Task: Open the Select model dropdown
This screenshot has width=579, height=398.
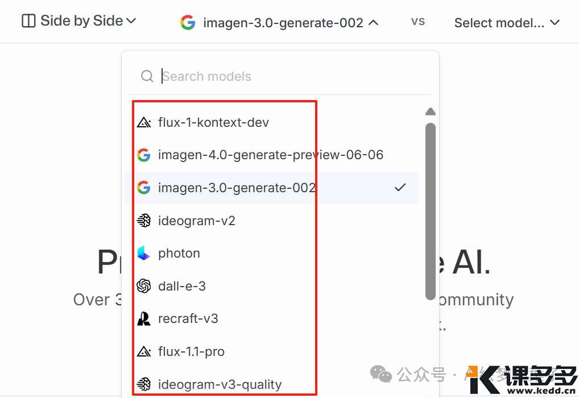Action: pos(507,23)
